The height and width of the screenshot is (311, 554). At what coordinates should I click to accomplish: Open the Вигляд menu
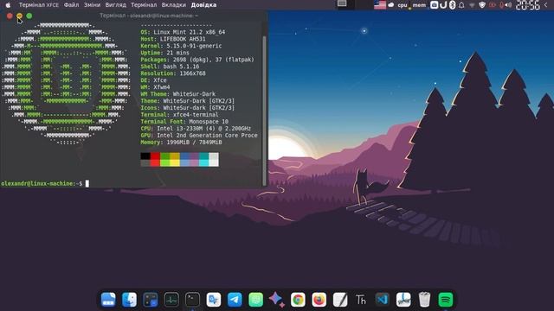click(x=115, y=5)
